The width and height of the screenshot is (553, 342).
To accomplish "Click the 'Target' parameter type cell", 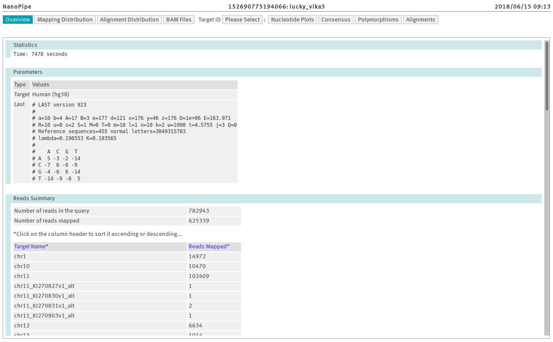I will pyautogui.click(x=22, y=95).
